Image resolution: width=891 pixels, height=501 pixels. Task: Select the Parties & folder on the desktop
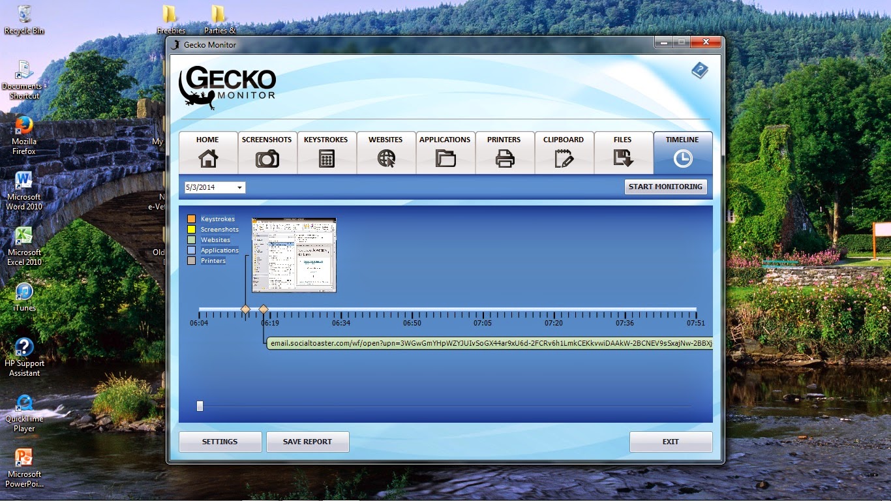[x=220, y=20]
